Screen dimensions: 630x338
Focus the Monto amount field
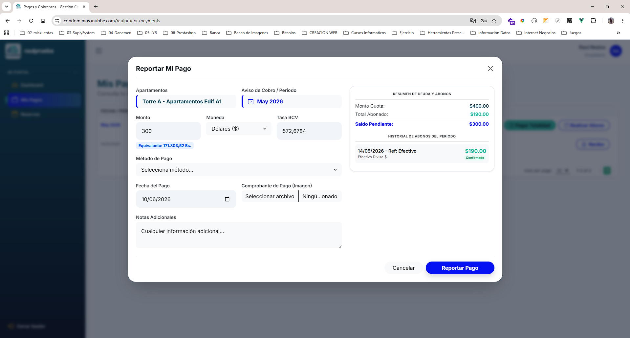click(x=168, y=131)
